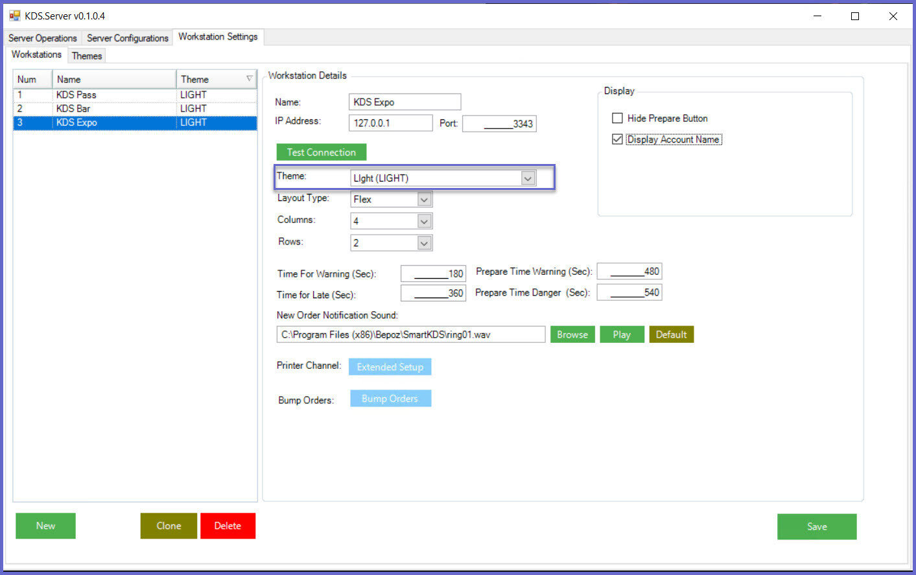Enable the Hide Prepare Button checkbox
The height and width of the screenshot is (575, 916).
tap(617, 118)
